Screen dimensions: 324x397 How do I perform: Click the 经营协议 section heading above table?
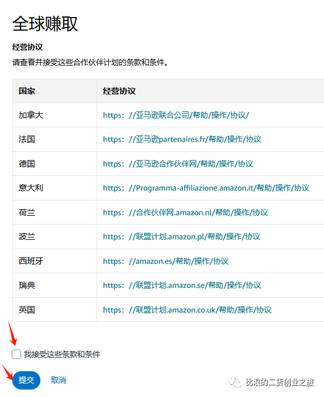pyautogui.click(x=27, y=47)
